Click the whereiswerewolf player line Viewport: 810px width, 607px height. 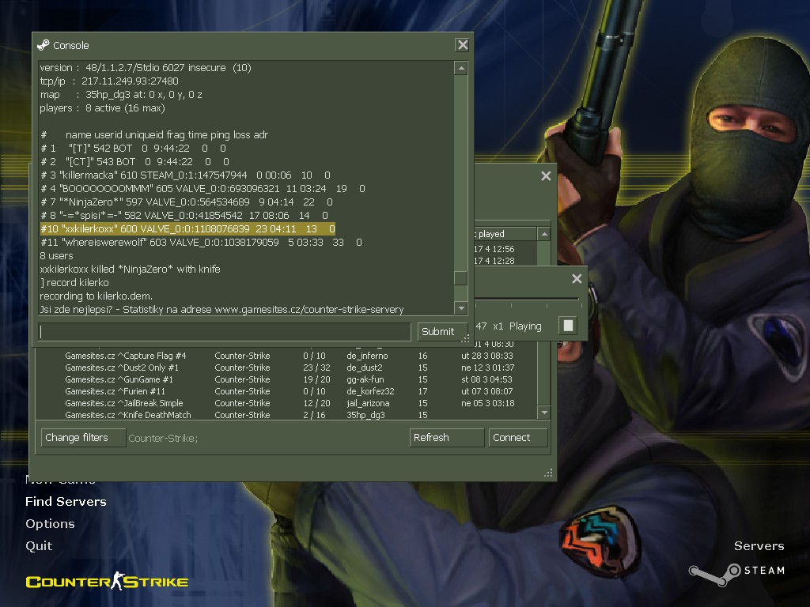click(201, 242)
